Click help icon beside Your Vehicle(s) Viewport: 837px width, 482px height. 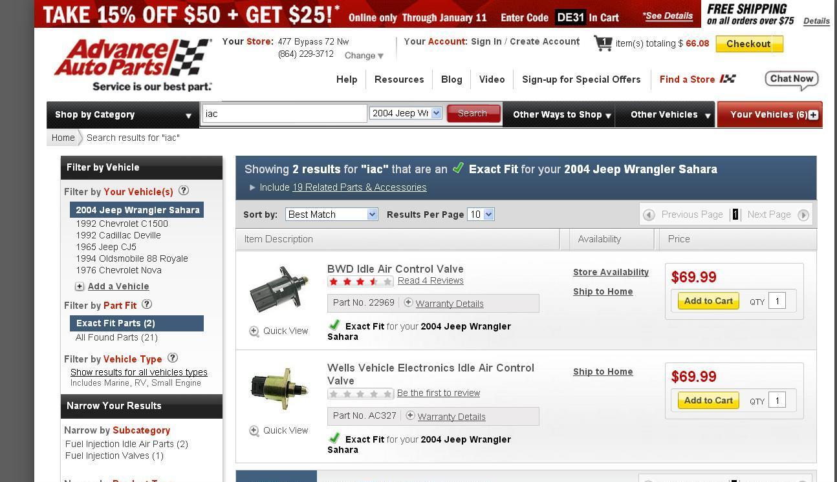coord(184,191)
